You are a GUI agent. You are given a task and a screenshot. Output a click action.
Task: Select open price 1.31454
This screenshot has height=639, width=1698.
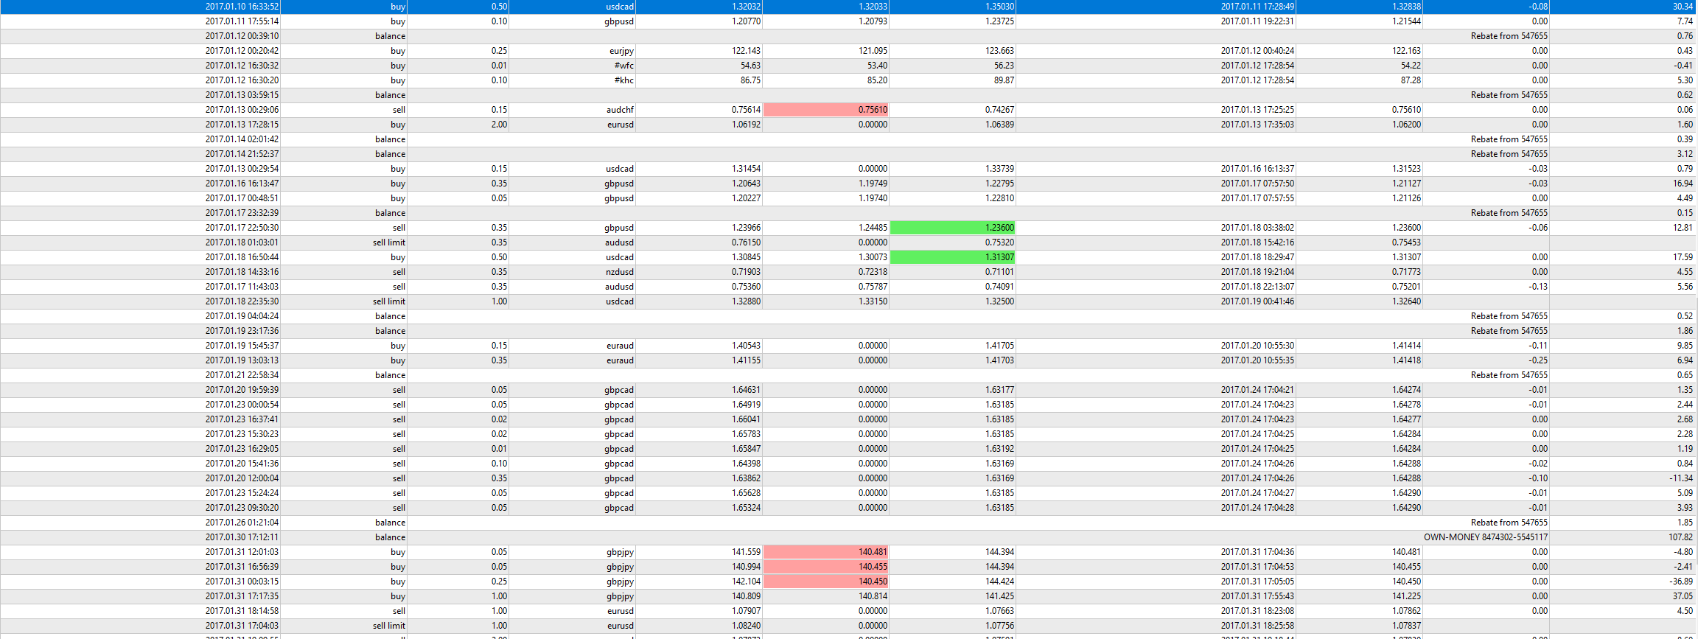(746, 169)
